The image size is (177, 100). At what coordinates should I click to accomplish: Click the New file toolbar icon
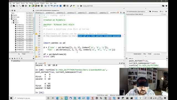tap(11, 6)
